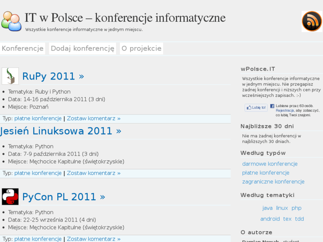Click the 'Najbliższe 30 dni' sidebar heading
This screenshot has height=242, width=323.
[267, 126]
